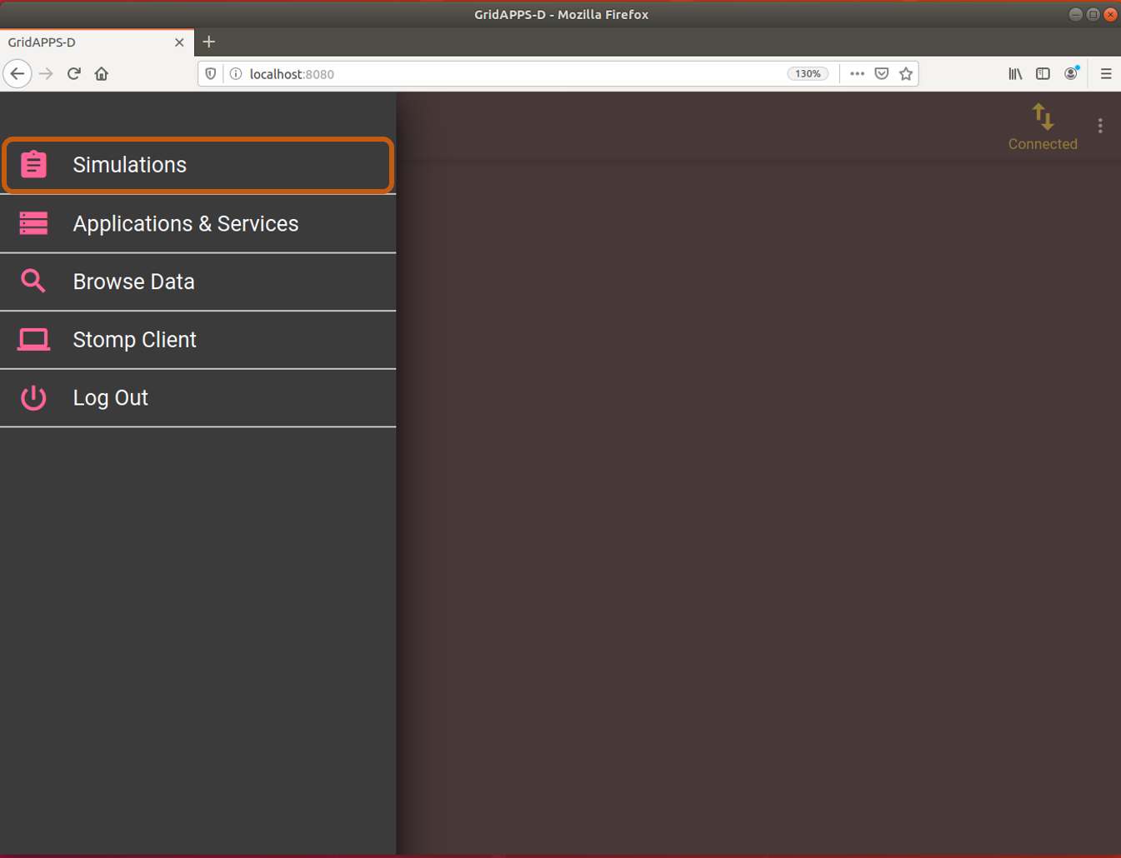Go forward one page in Firefox
Viewport: 1121px width, 858px height.
click(x=46, y=74)
